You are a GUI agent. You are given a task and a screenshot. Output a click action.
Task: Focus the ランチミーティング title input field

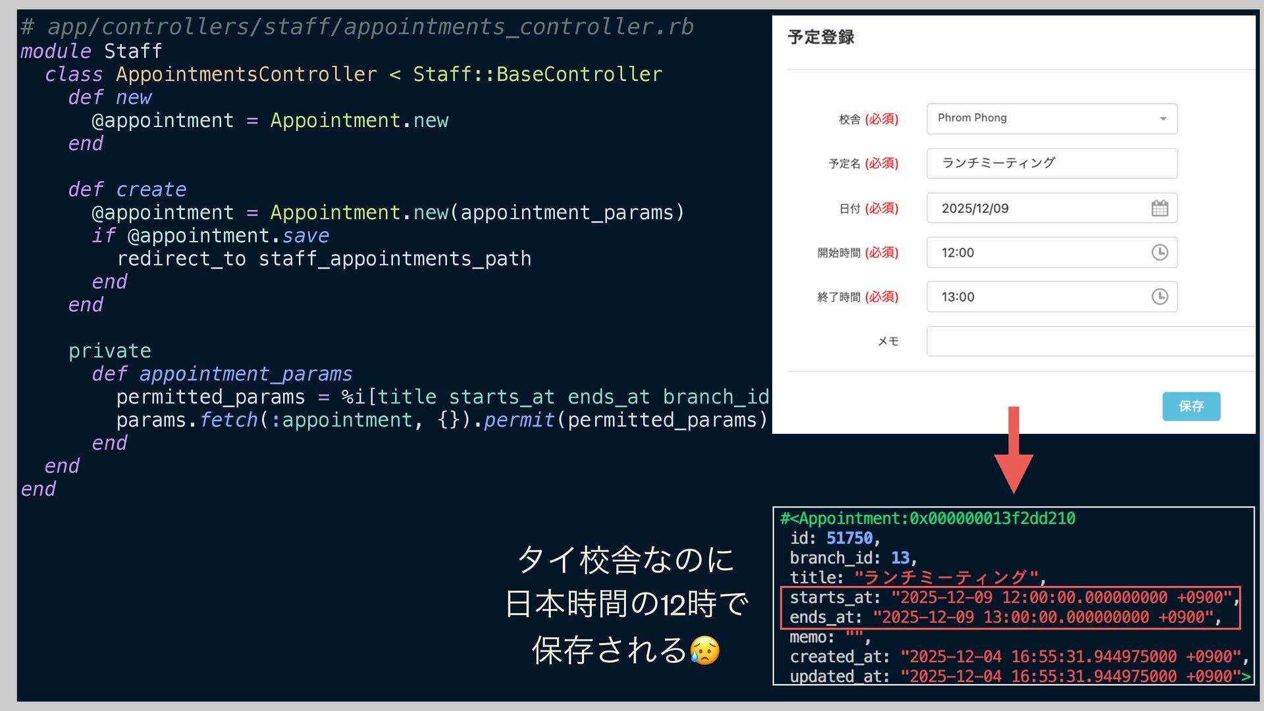tap(1051, 163)
